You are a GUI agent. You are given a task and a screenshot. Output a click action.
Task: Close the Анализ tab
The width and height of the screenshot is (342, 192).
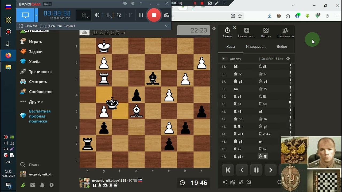pos(235,28)
